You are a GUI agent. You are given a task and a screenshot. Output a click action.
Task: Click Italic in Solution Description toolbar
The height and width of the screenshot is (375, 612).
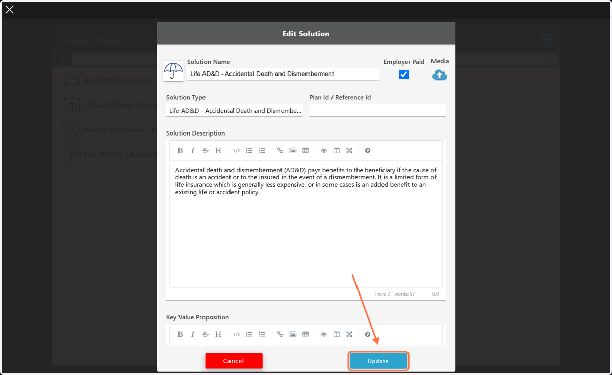click(193, 150)
